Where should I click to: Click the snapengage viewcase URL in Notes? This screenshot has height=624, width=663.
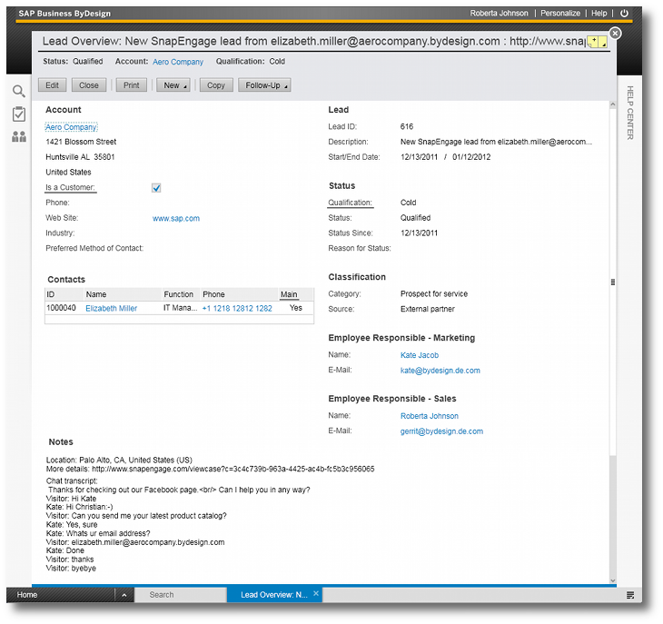coord(233,469)
